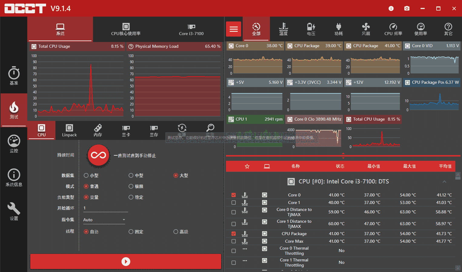Click the star favorites column icon
Viewport: 462px width, 272px height.
pos(247,166)
